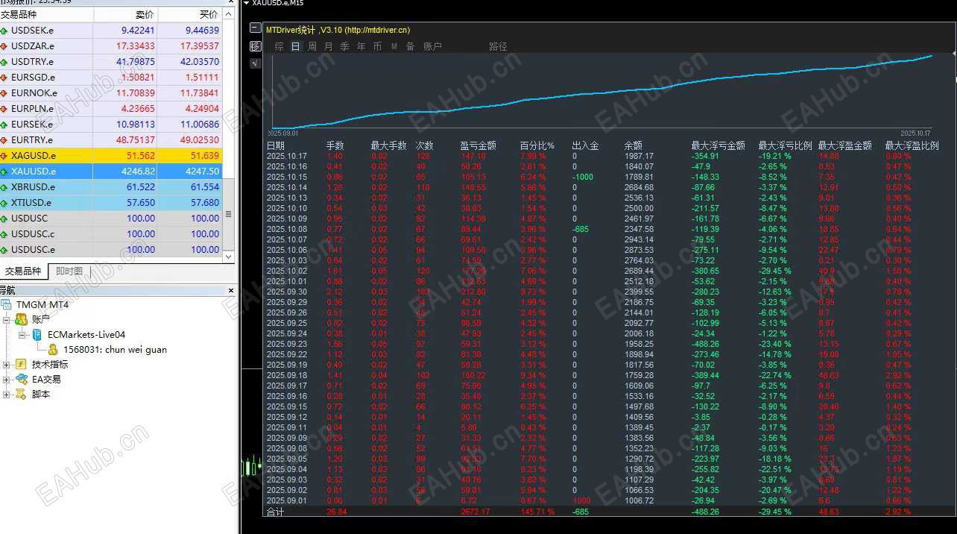The width and height of the screenshot is (957, 534).
Task: Switch to the 交易品种 tab
Action: click(x=23, y=271)
